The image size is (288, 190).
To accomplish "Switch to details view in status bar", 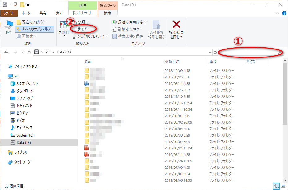I will coord(276,186).
